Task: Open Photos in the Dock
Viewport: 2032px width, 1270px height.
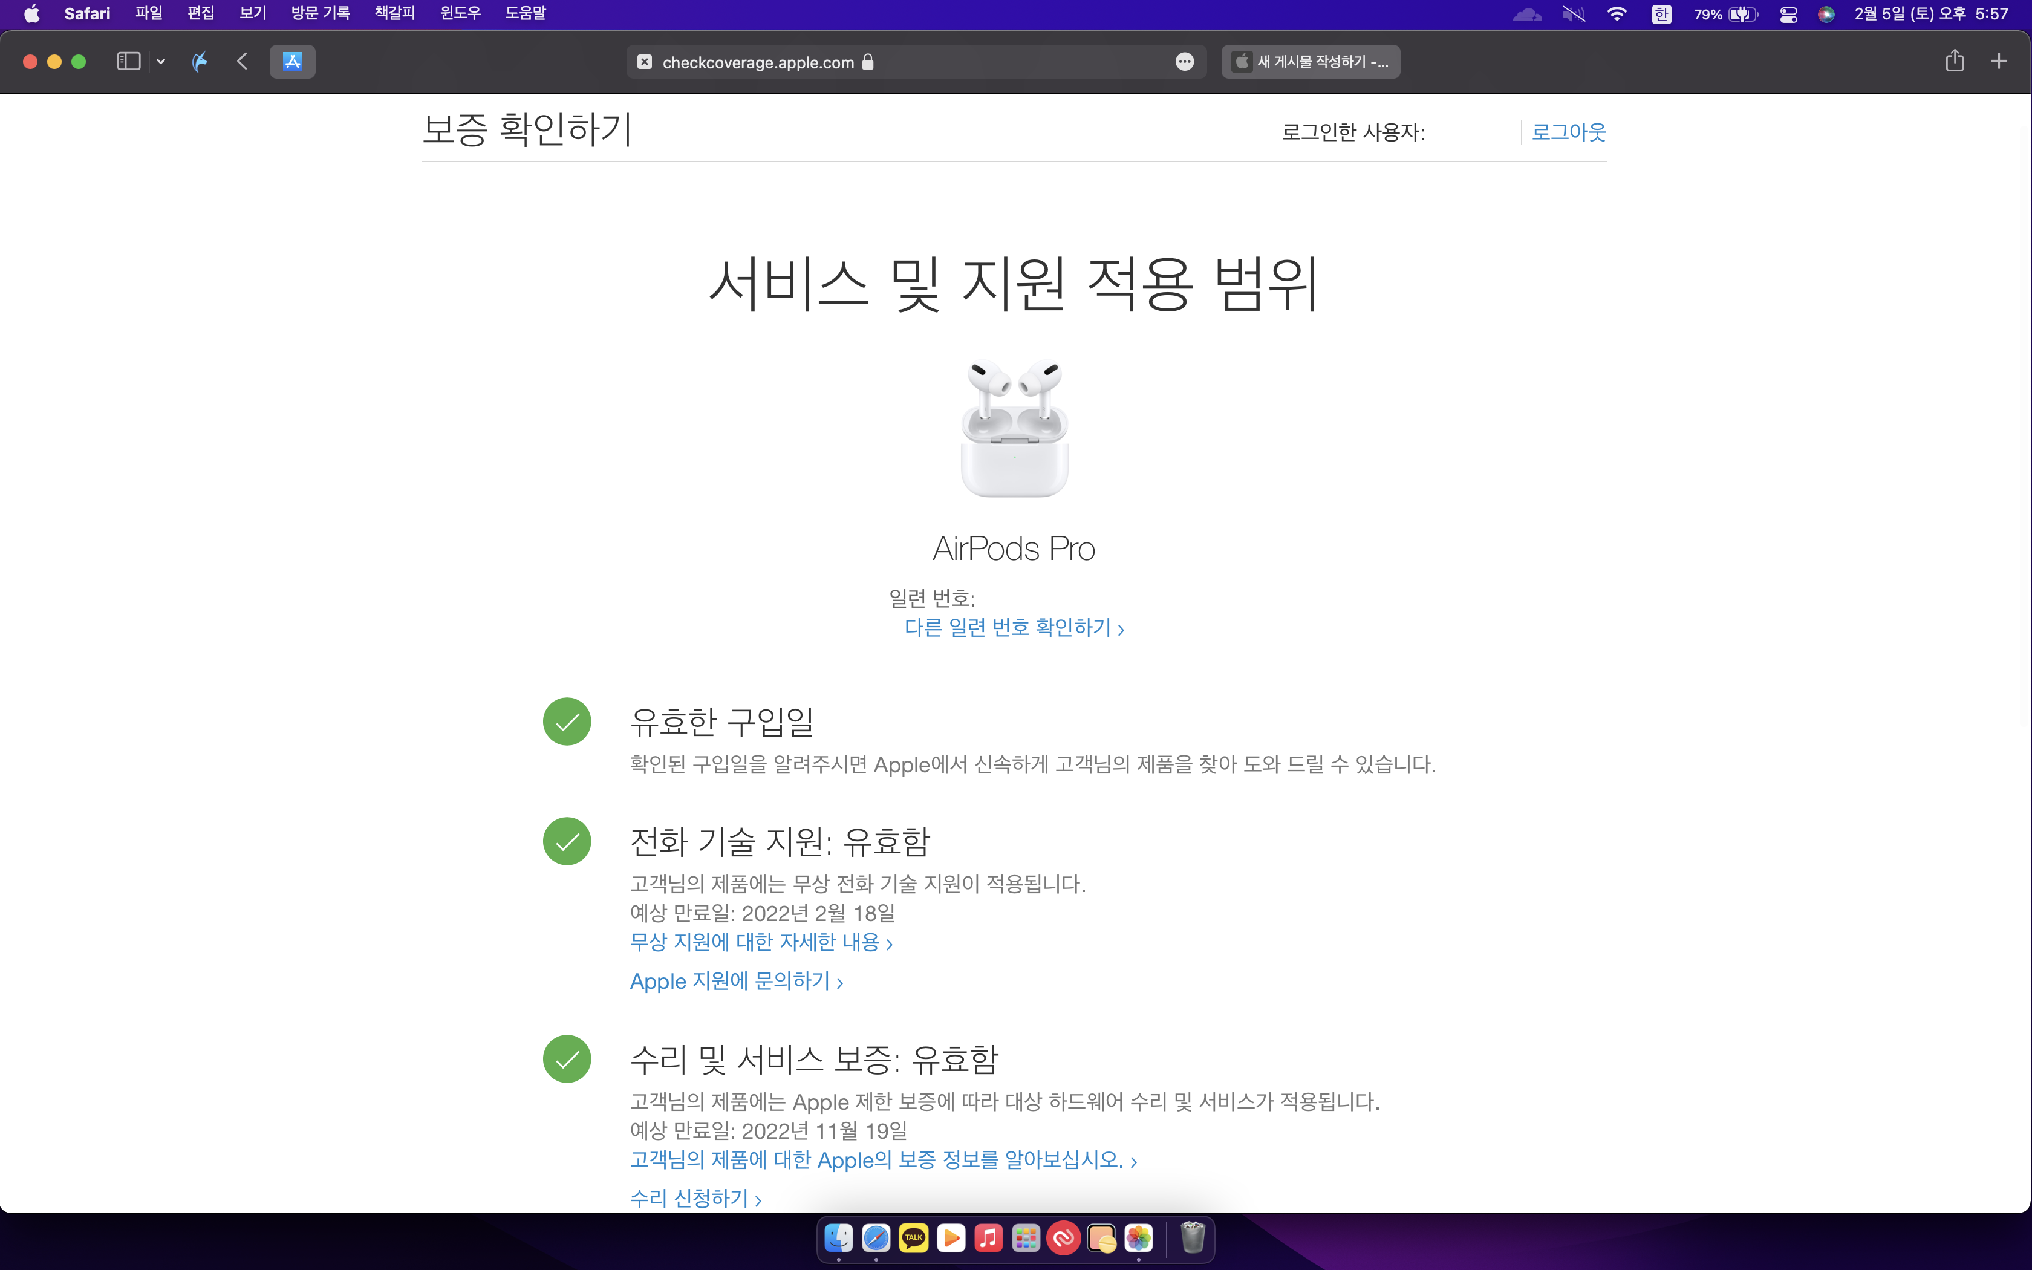Action: tap(1139, 1238)
